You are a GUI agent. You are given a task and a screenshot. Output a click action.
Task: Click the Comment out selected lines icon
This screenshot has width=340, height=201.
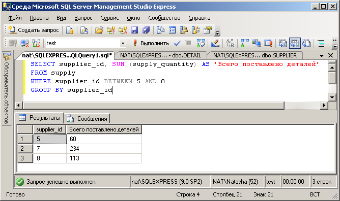tap(321, 43)
